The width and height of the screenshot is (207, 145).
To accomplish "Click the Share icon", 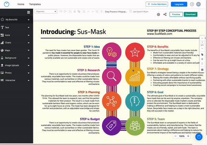I will [x=165, y=14].
